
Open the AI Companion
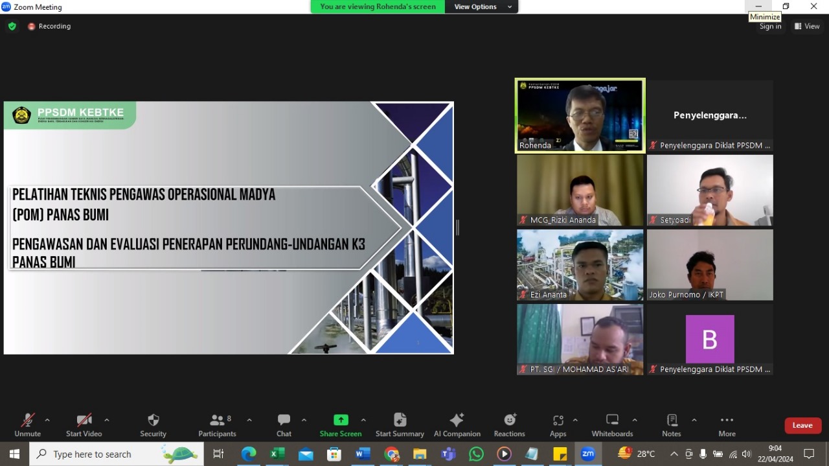pyautogui.click(x=457, y=425)
